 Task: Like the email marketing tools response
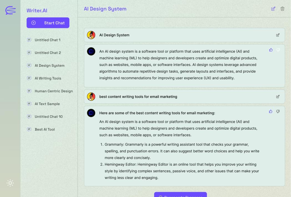click(x=271, y=111)
